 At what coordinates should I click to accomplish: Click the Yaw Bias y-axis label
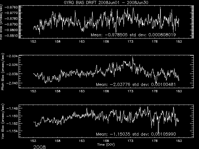[3, 121]
